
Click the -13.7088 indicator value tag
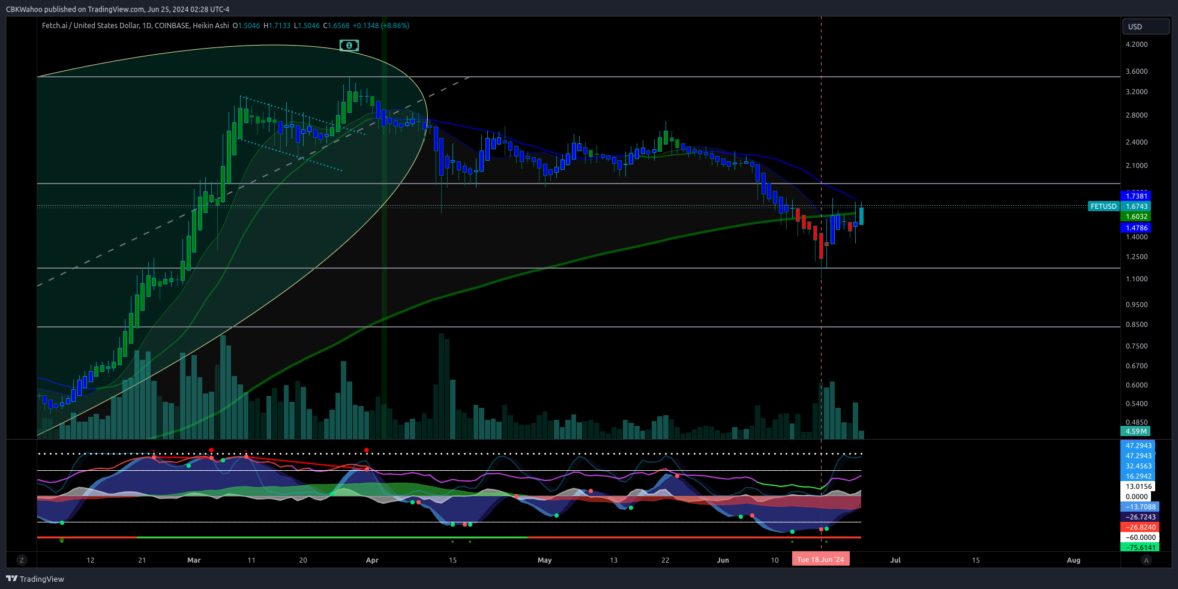pyautogui.click(x=1140, y=507)
